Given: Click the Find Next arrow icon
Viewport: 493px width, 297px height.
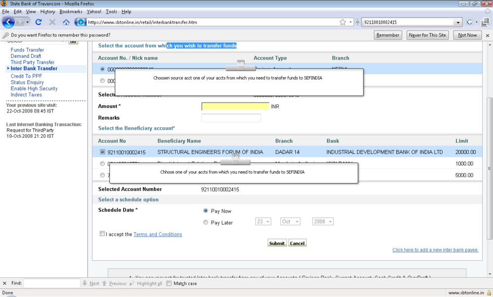Looking at the screenshot, I should click(x=85, y=284).
